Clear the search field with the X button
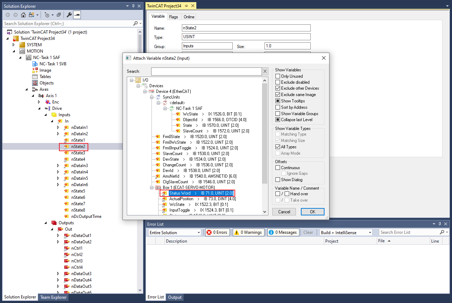Viewport: 452px width, 303px height. 265,71
